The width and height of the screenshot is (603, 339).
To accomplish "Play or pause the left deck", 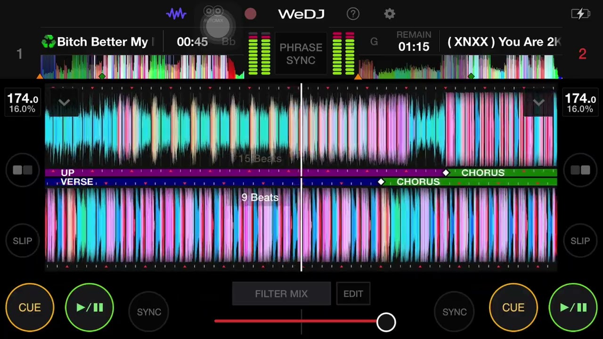I will pos(90,308).
